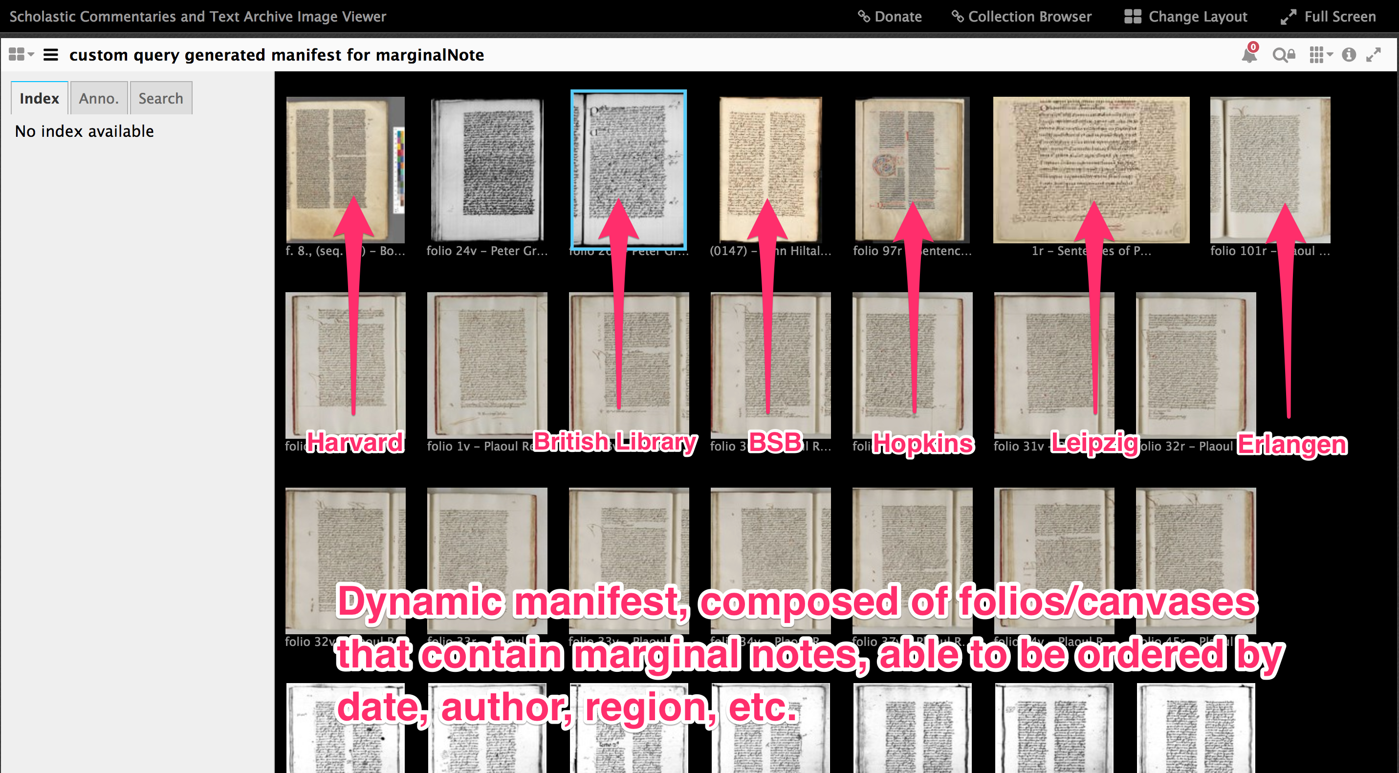
Task: Select the Index tab
Action: (x=39, y=98)
